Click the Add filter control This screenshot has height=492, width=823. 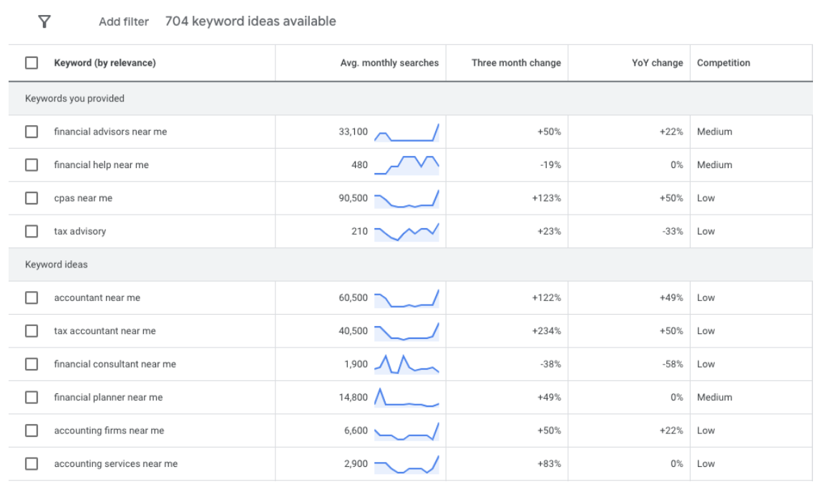(x=124, y=21)
